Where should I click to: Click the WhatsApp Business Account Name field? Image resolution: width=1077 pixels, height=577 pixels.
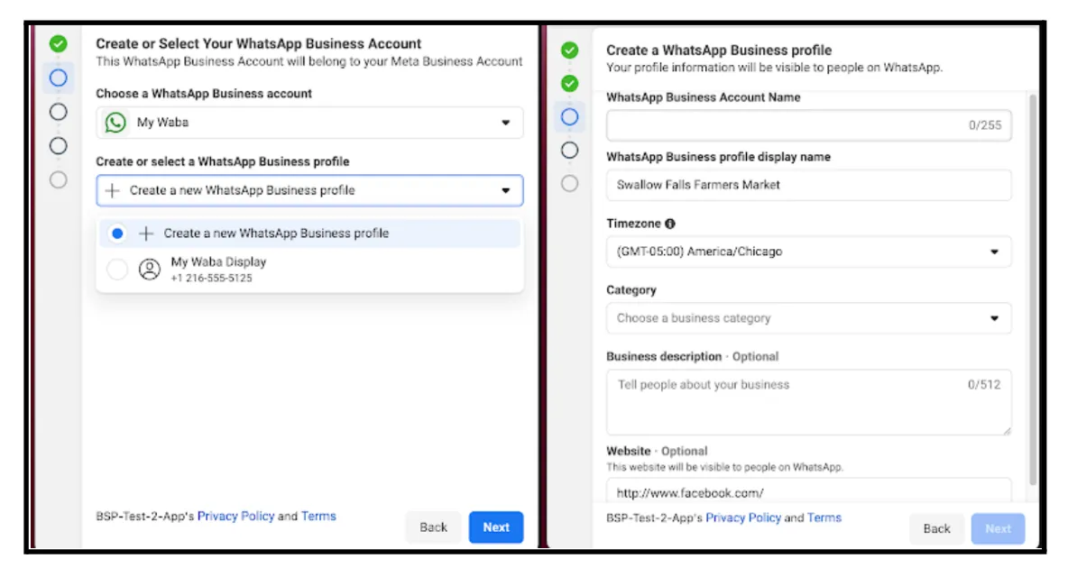pos(808,125)
